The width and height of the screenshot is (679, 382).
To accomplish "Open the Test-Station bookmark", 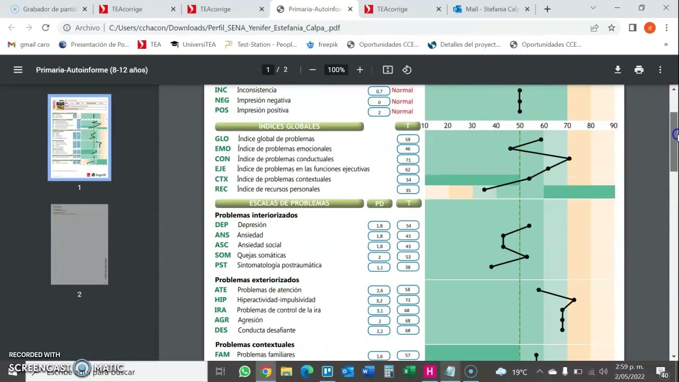I will pos(260,45).
